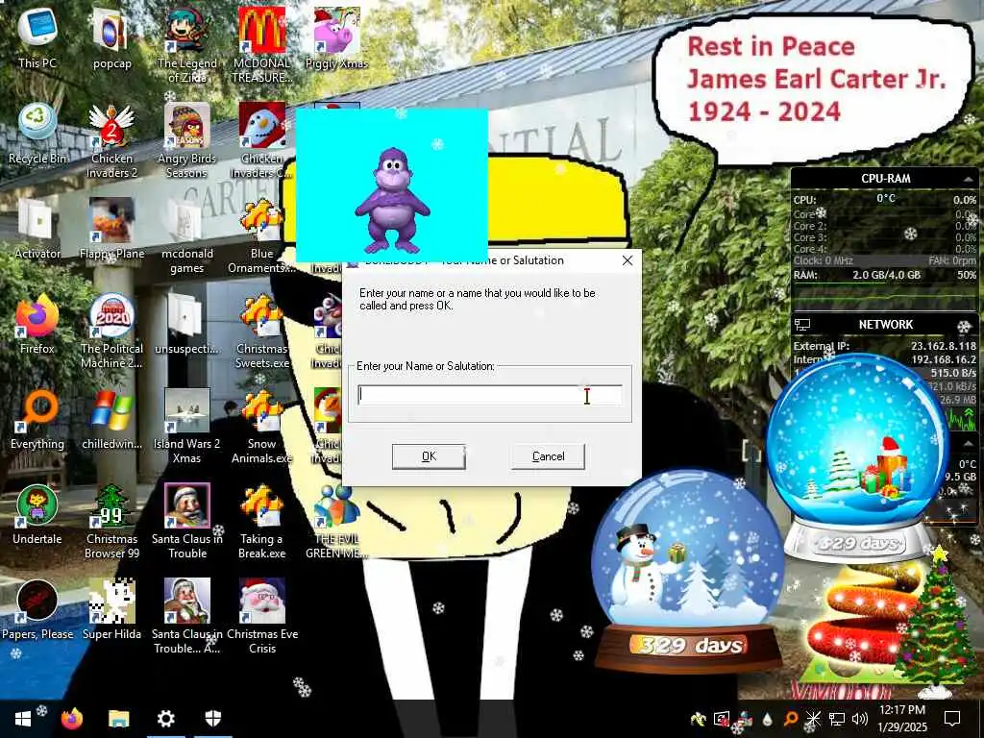This screenshot has height=738, width=984.
Task: Select the Undertale desktop icon
Action: 37,515
